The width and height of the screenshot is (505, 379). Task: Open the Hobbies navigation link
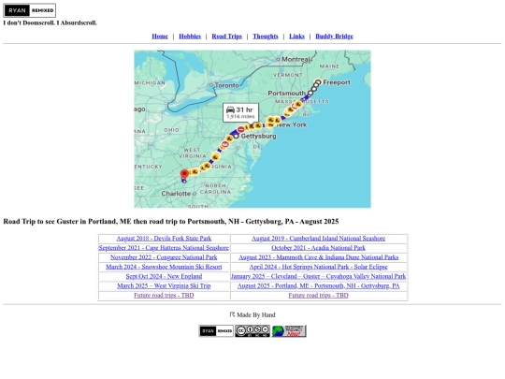pos(190,36)
